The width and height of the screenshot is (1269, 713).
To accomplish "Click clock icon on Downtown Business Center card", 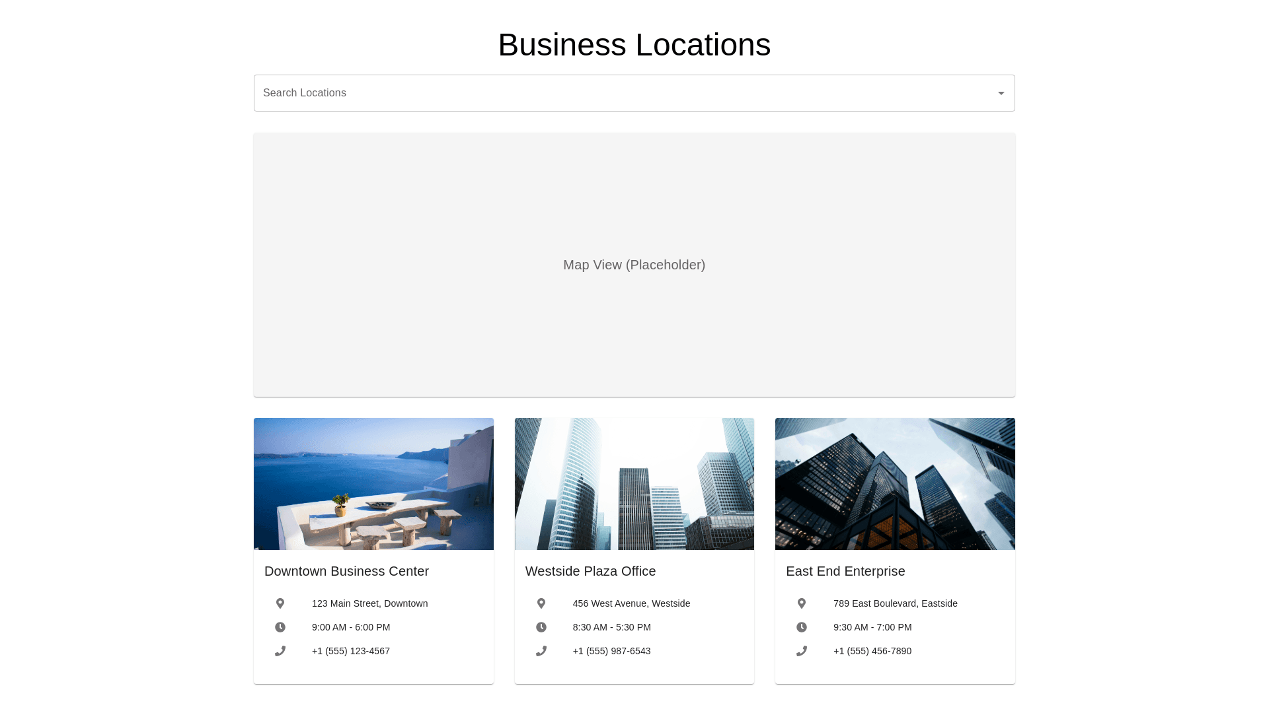I will click(x=280, y=627).
